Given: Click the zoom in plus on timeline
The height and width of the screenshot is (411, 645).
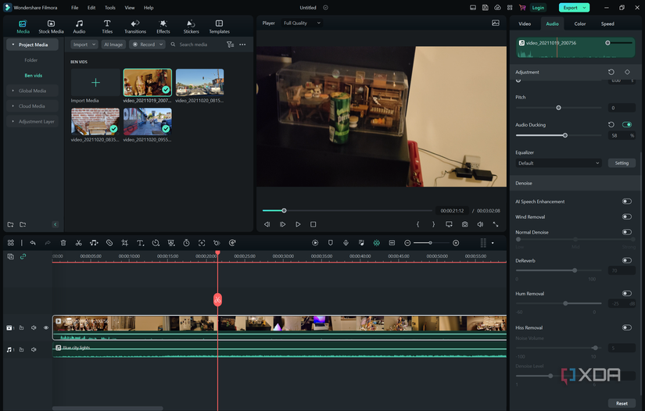Looking at the screenshot, I should tap(456, 243).
